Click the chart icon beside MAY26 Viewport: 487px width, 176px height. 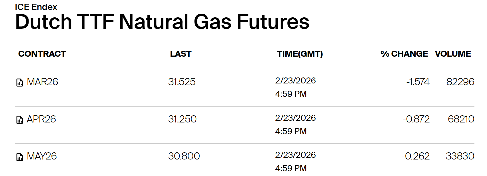coord(19,157)
